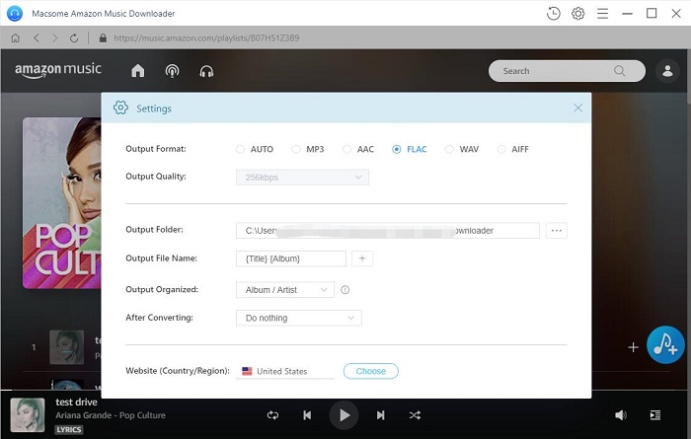
Task: Click the plus icon on track row
Action: click(x=633, y=347)
